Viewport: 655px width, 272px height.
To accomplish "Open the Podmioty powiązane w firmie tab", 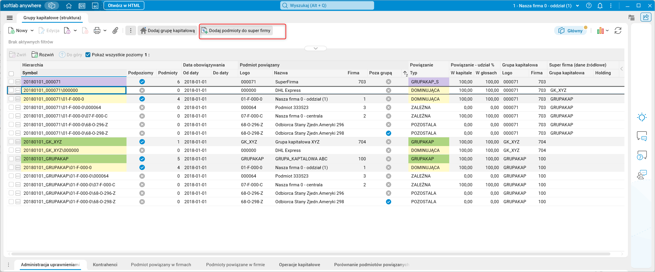I will click(x=235, y=265).
